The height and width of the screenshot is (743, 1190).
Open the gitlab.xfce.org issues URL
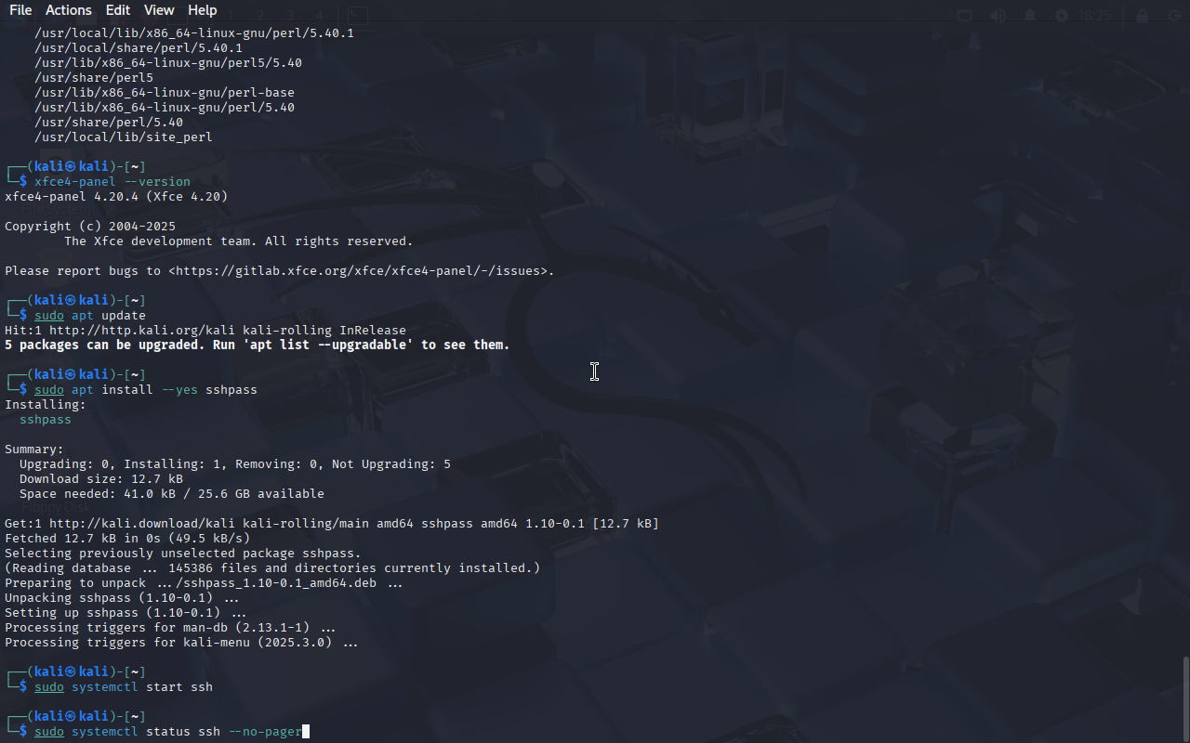[x=361, y=271]
